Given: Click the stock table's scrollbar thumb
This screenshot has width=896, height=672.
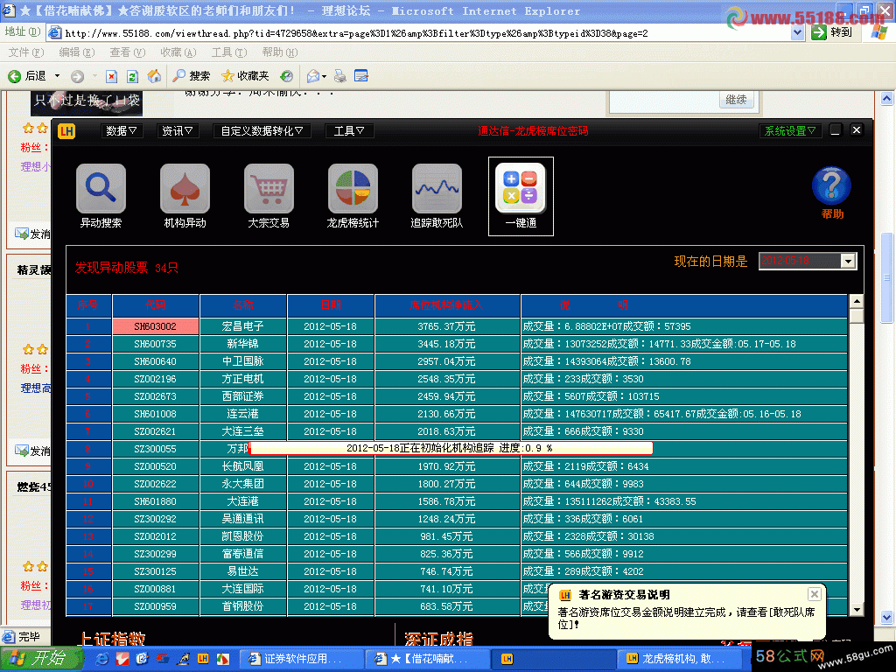Looking at the screenshot, I should [x=856, y=316].
